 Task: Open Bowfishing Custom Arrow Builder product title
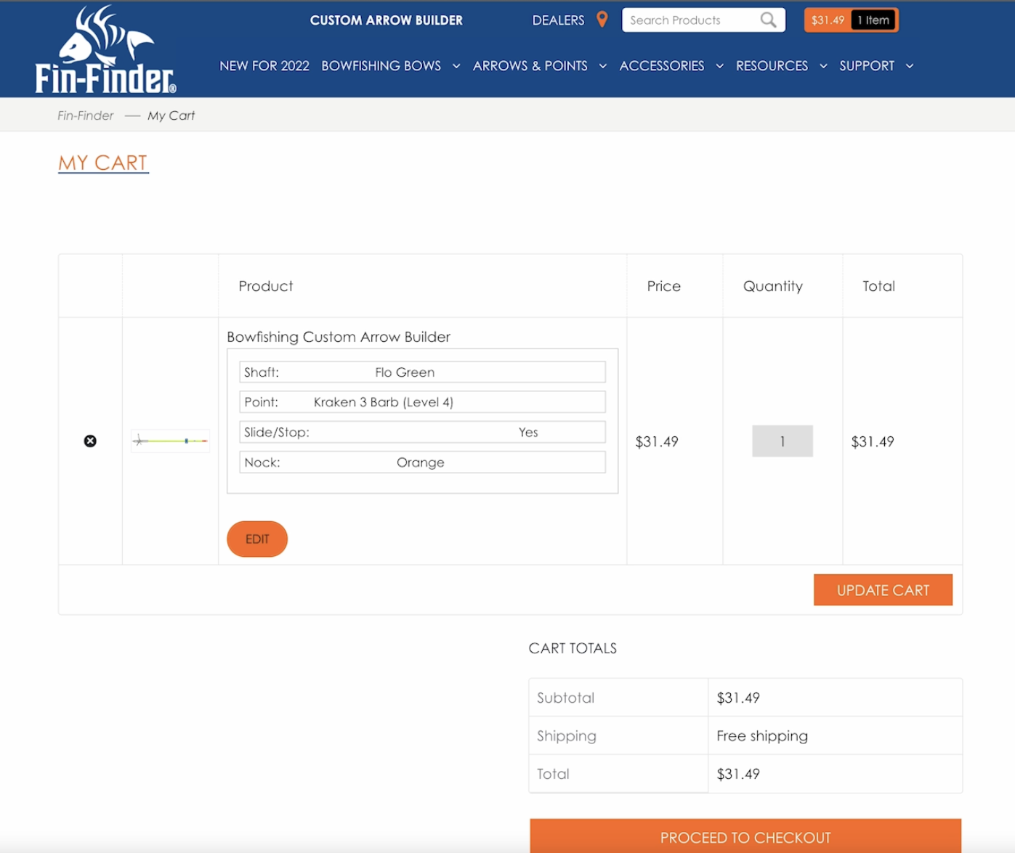339,337
